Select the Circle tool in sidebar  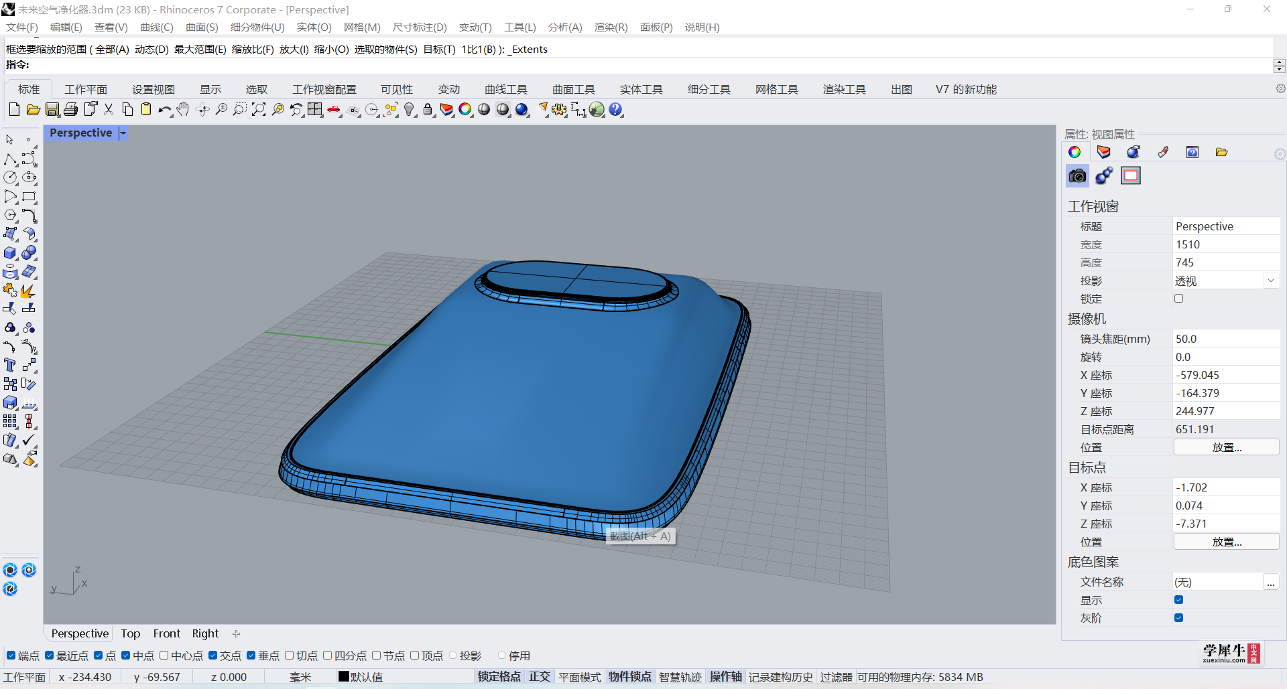tap(11, 177)
